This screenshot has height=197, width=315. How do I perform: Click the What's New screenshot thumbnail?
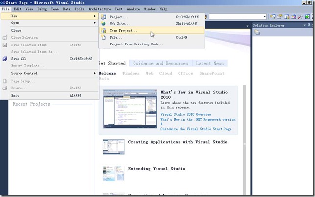[130, 109]
